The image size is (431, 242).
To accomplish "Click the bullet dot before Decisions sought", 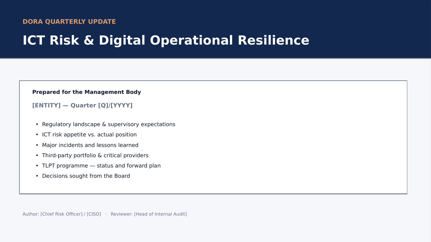I will tap(37, 176).
